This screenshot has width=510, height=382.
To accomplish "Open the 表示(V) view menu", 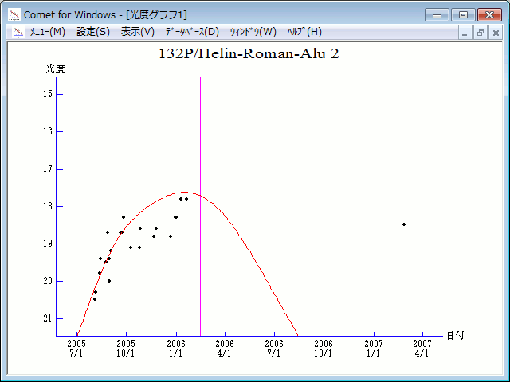I will [137, 32].
